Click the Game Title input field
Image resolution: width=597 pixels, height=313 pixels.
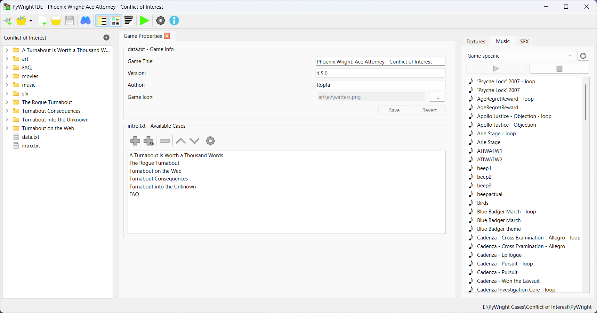coord(380,61)
